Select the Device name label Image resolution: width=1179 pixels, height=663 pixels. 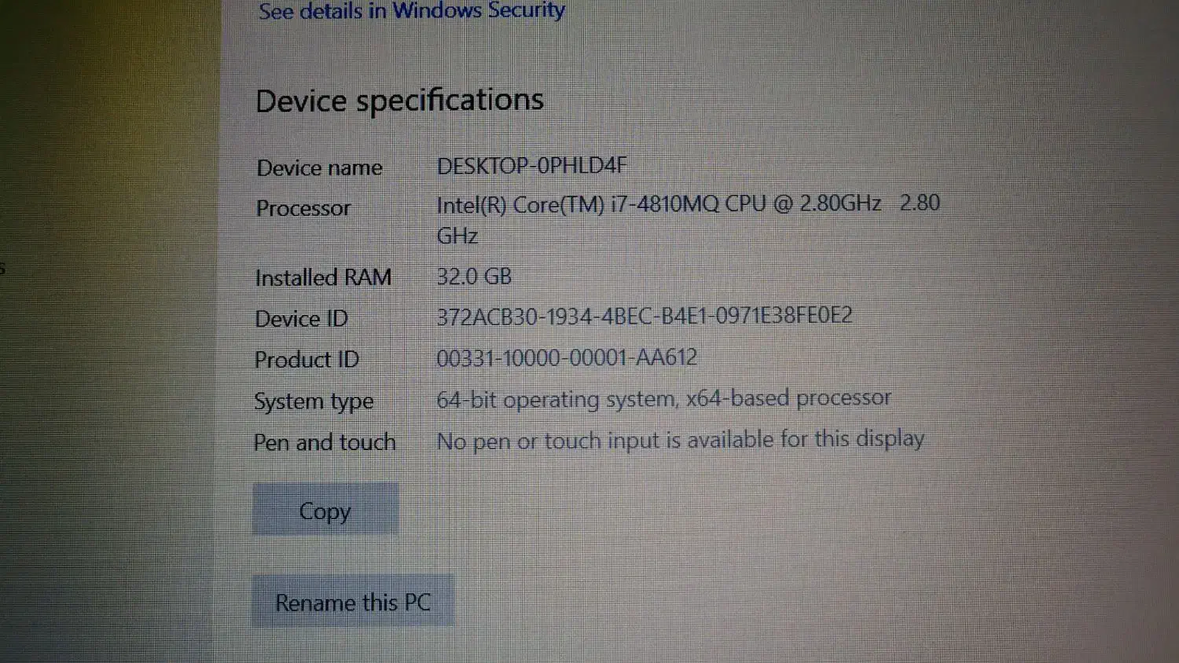tap(319, 167)
